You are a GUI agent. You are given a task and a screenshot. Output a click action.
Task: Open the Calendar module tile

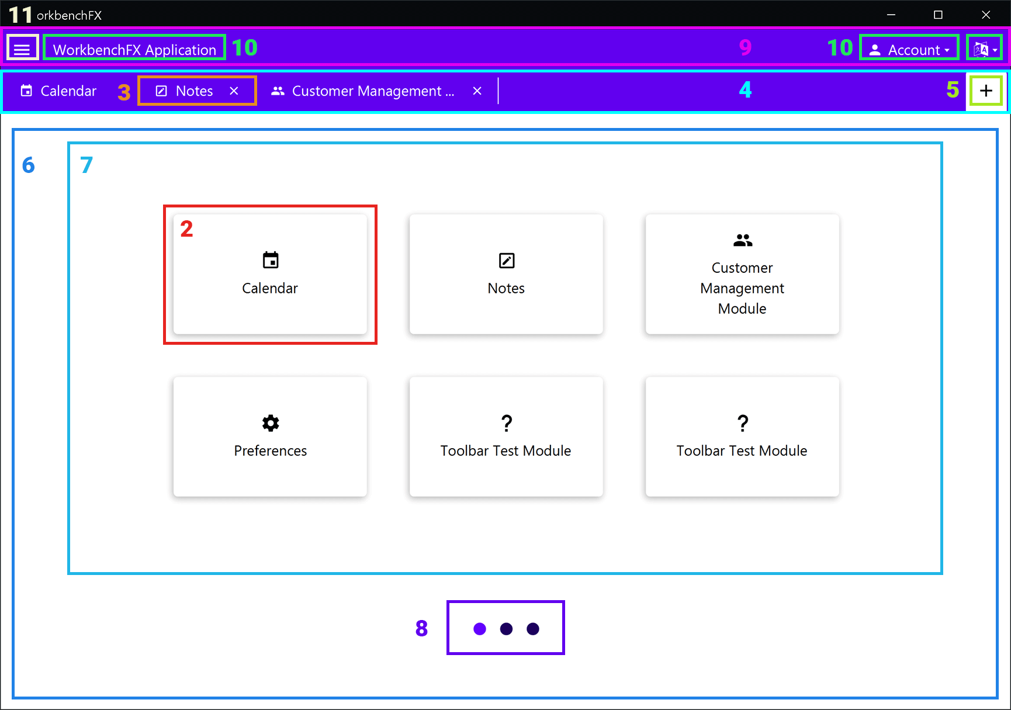[x=270, y=274]
